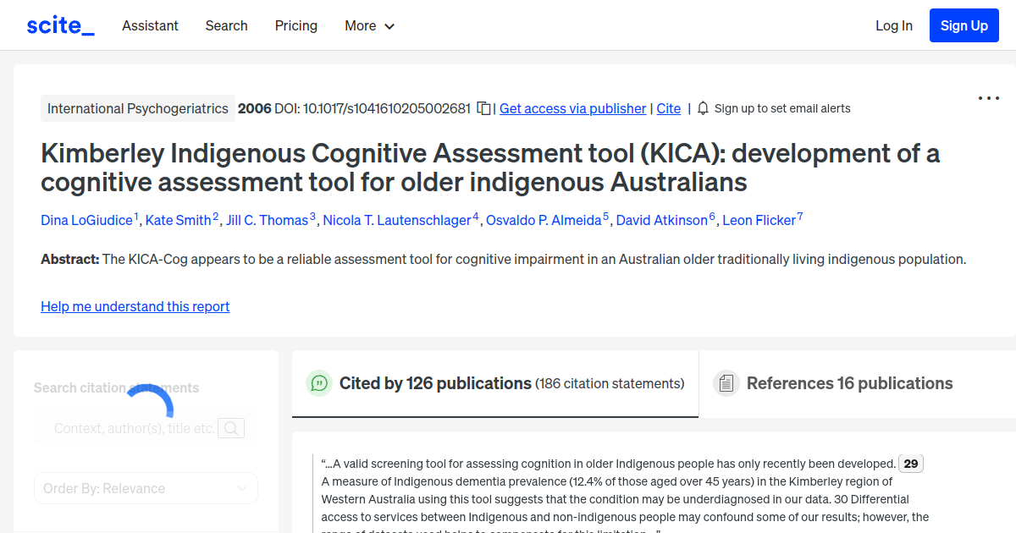
Task: Click the bell icon for email alerts
Action: 704,108
